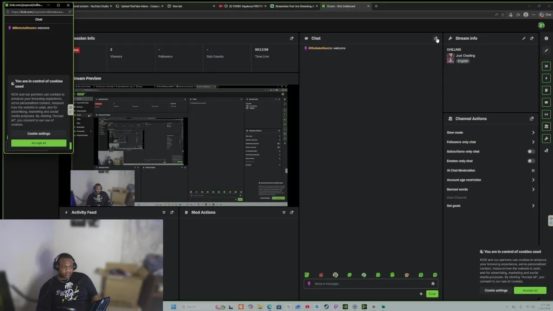The width and height of the screenshot is (553, 311).
Task: Open Cookie settings in dashboard banner
Action: 496,290
